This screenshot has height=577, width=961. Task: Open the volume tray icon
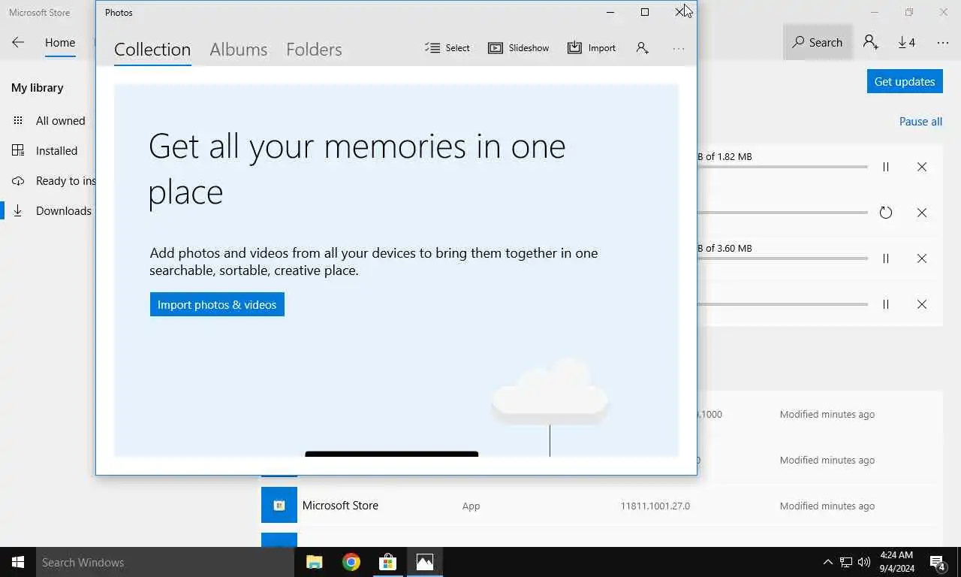pyautogui.click(x=864, y=562)
